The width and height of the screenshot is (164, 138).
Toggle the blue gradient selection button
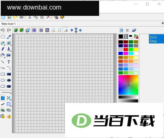coord(34,30)
